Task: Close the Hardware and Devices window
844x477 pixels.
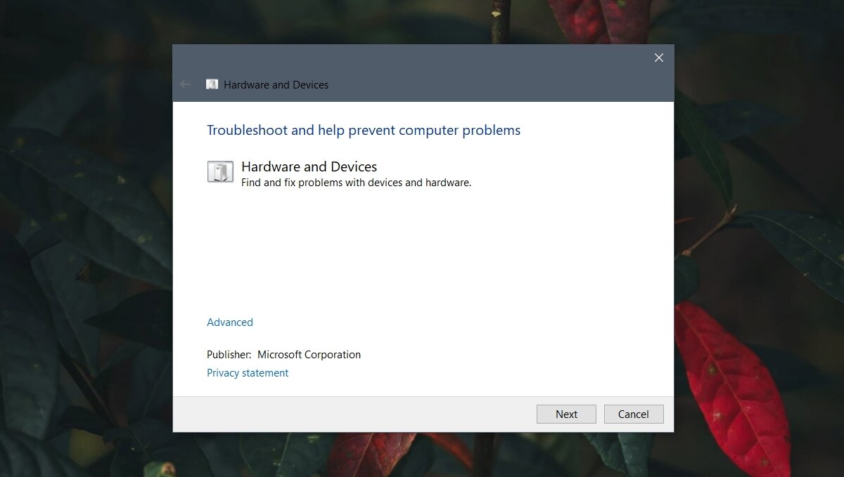Action: click(658, 58)
